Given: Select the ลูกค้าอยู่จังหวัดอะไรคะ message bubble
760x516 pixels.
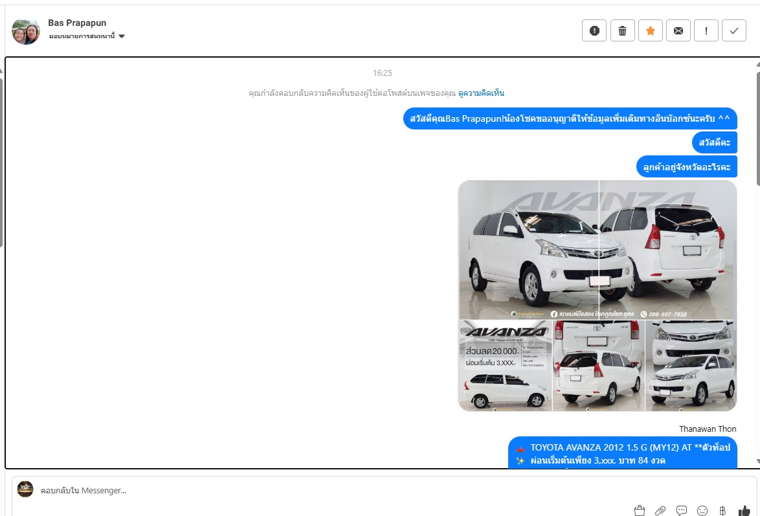Looking at the screenshot, I should [686, 167].
